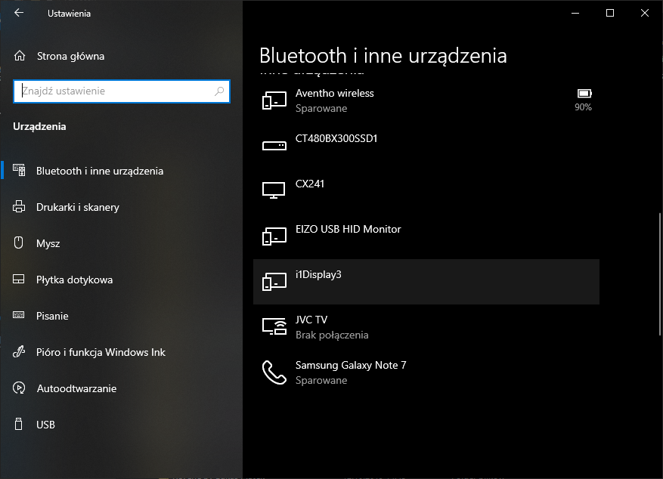Select the CT480BX300SSD1 drive entry
Screen dimensions: 663x479
336,139
